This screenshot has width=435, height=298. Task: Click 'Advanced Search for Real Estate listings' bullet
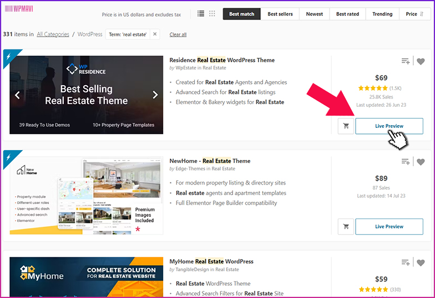click(x=225, y=92)
